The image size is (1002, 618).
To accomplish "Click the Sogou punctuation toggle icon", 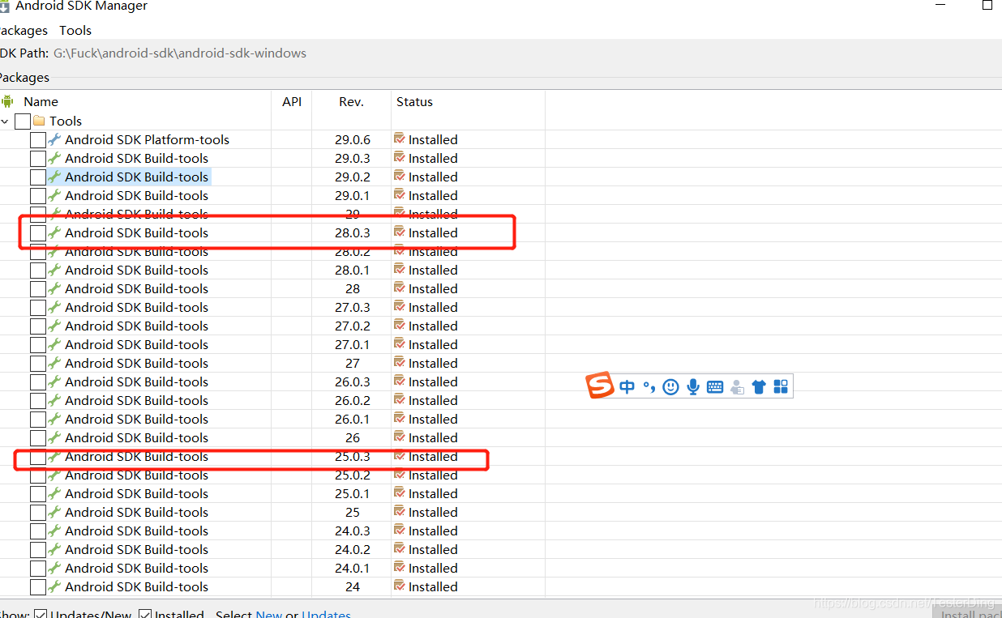I will click(x=649, y=387).
